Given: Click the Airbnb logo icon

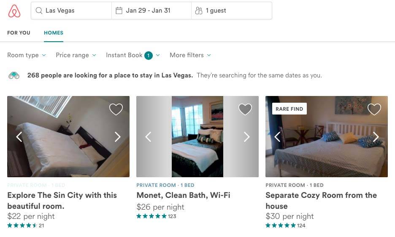Looking at the screenshot, I should (14, 11).
